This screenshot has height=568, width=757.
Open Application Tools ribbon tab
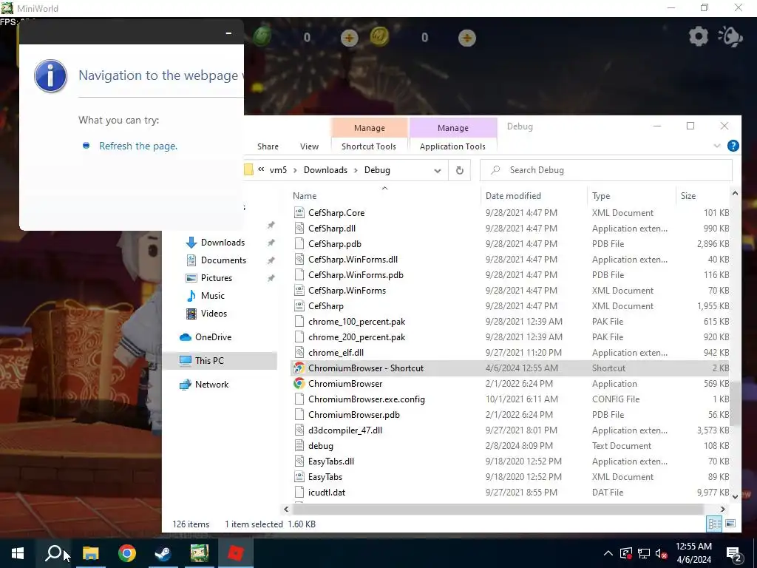click(x=452, y=146)
